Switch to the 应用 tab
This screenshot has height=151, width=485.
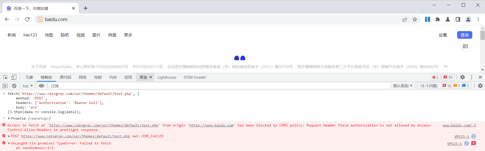[128, 77]
